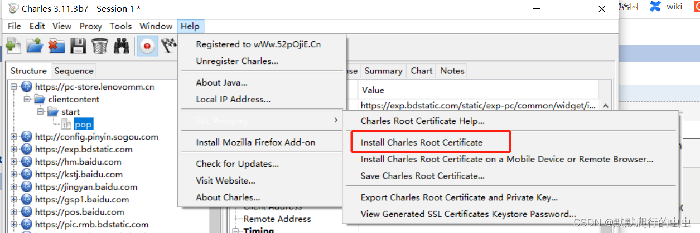
Task: Click the folder icon of clientcontent
Action: pos(39,99)
